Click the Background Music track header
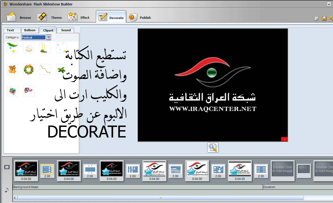This screenshot has width=333, height=203. tap(138, 187)
